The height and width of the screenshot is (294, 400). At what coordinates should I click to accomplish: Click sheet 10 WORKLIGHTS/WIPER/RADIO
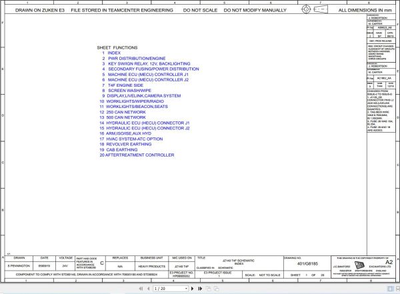[x=131, y=101]
